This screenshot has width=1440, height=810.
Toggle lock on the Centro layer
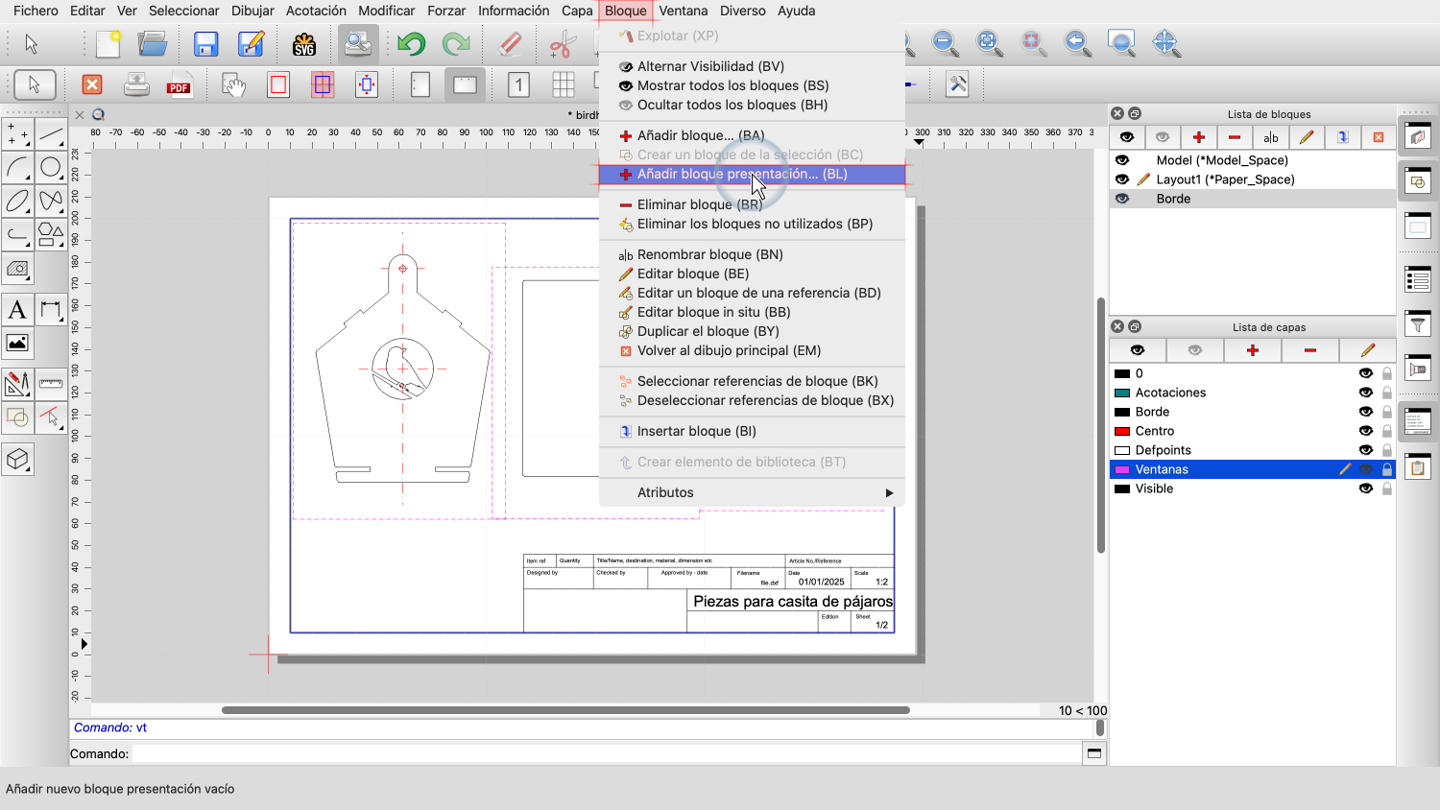(x=1387, y=431)
